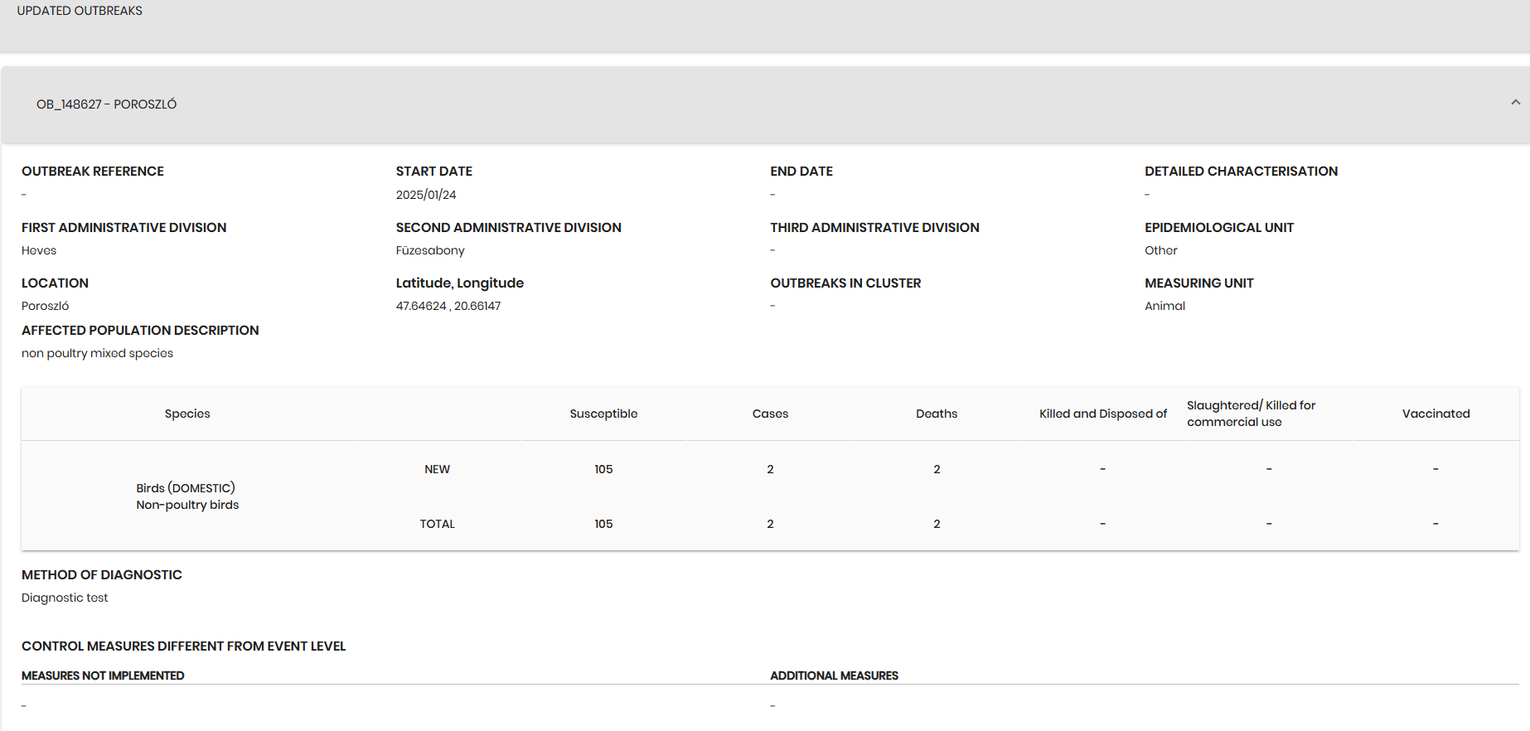Screen dimensions: 1530x731
Task: Click the Cases column header
Action: pos(770,414)
